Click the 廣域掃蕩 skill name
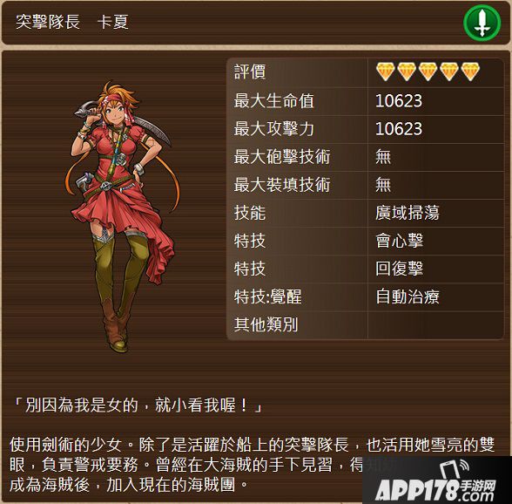The height and width of the screenshot is (504, 512). pos(408,213)
